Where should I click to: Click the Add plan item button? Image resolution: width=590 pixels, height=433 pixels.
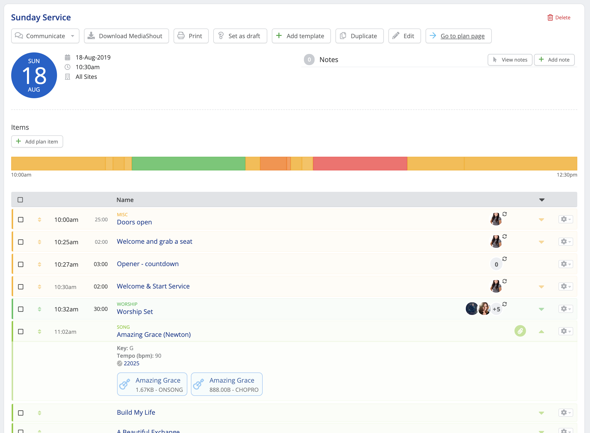coord(37,141)
